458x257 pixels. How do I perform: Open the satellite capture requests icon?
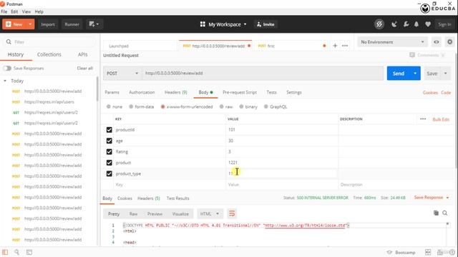coord(394,24)
